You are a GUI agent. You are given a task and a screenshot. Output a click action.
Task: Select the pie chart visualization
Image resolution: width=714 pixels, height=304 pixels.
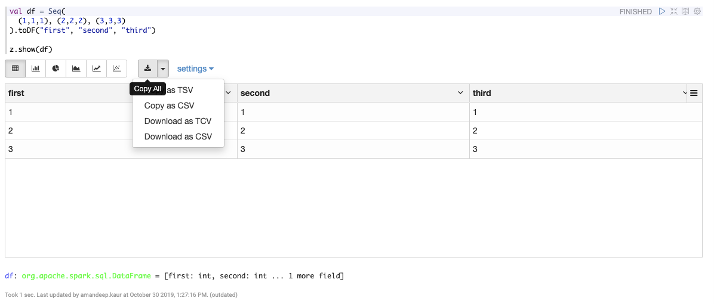(x=56, y=69)
